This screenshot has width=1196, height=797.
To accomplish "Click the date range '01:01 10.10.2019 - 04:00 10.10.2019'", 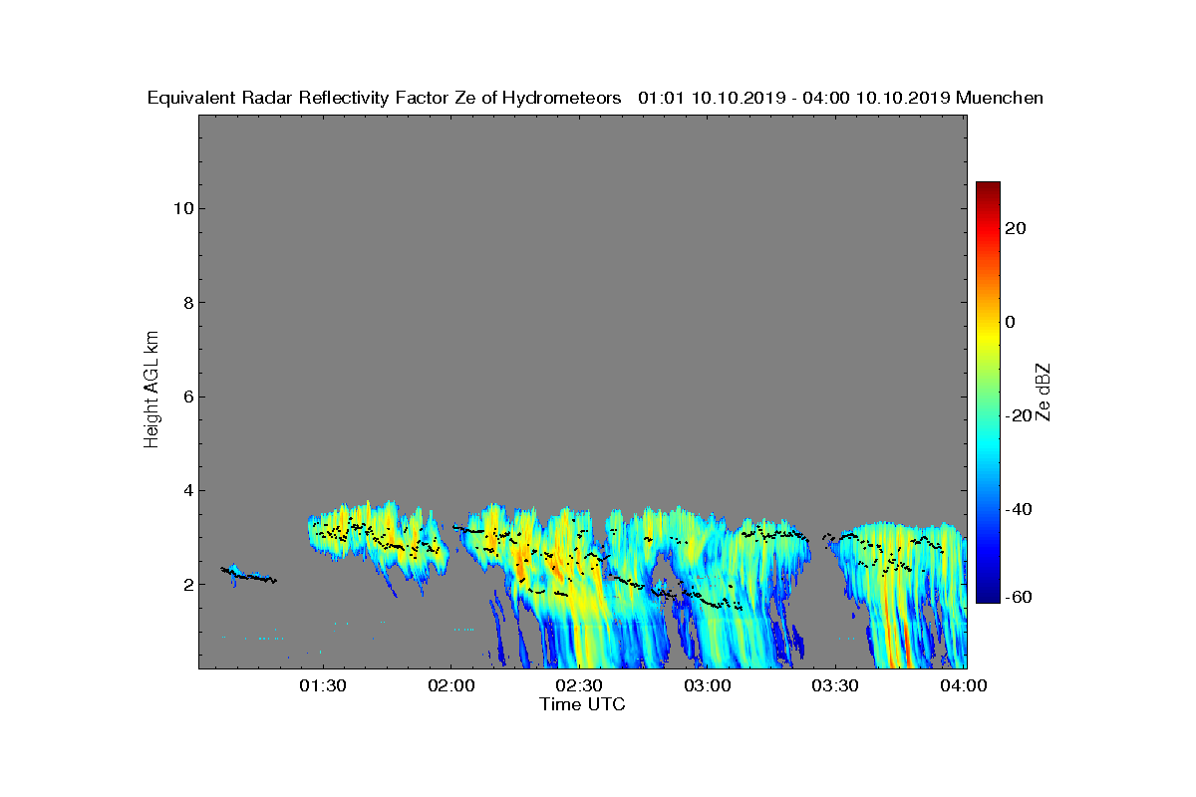I will (x=794, y=98).
